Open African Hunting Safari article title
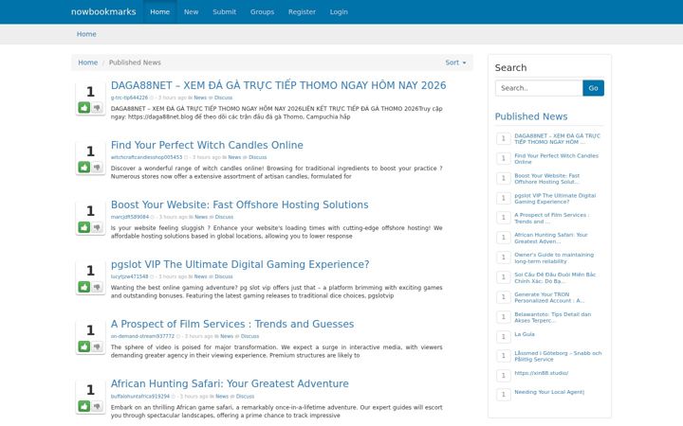The width and height of the screenshot is (683, 426). [230, 383]
